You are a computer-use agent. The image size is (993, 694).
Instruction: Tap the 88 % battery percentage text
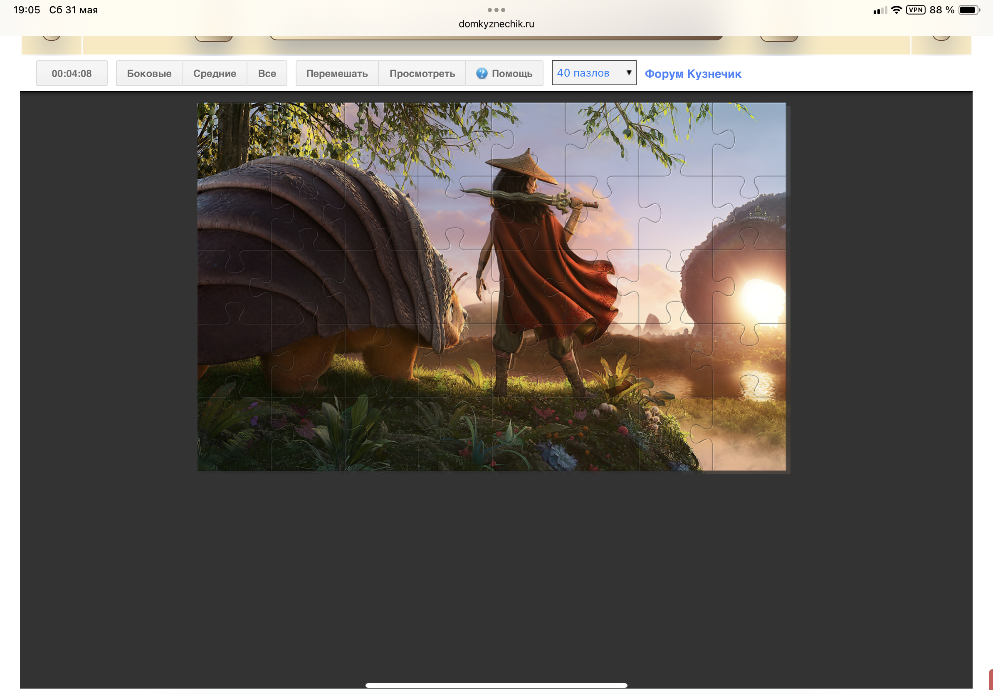(x=941, y=10)
